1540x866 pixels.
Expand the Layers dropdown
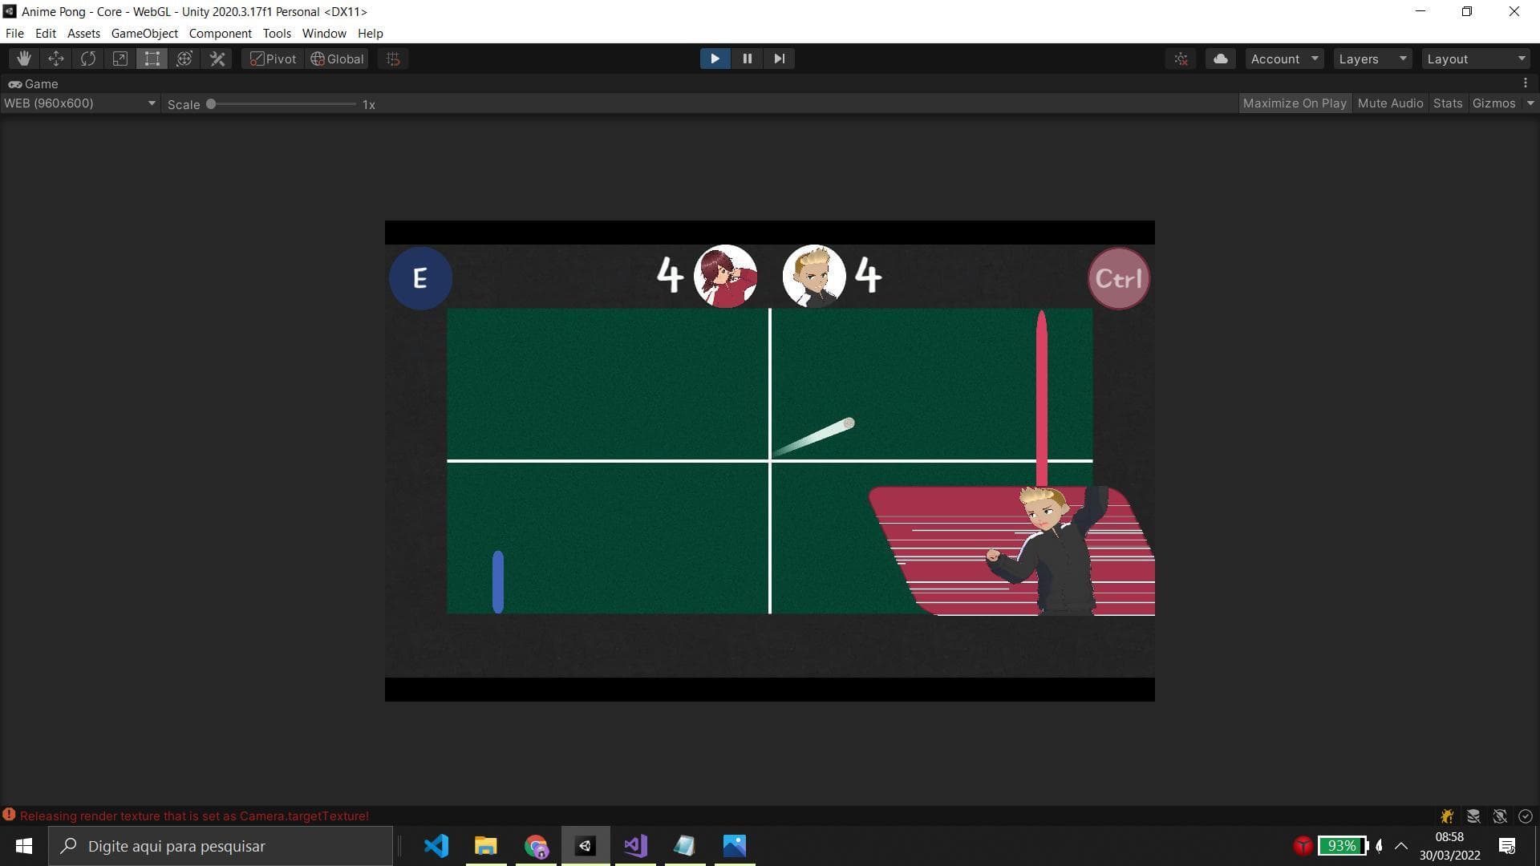tap(1372, 59)
